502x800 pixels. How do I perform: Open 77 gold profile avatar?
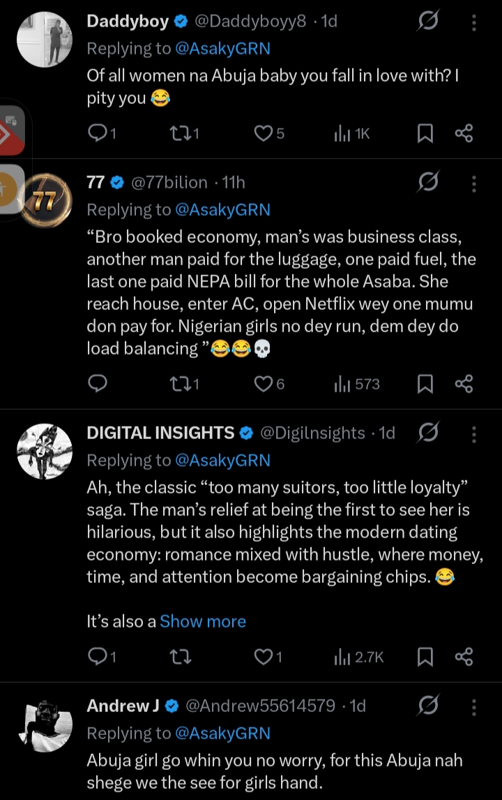point(45,201)
